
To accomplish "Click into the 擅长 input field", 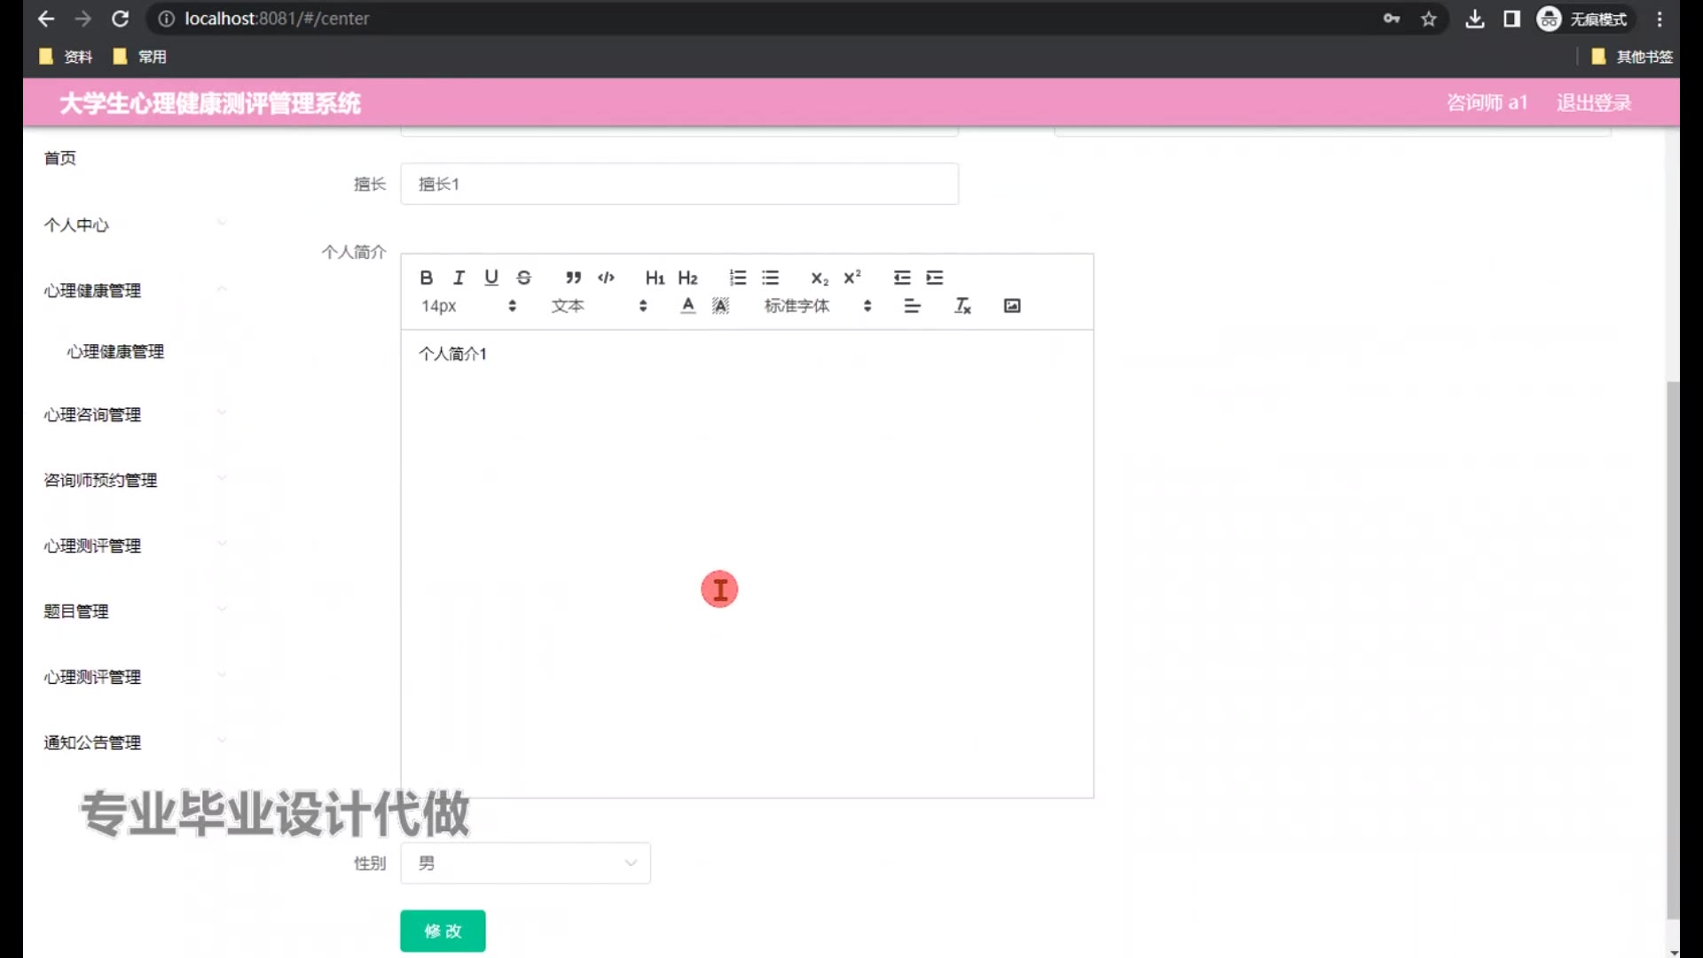I will (679, 184).
